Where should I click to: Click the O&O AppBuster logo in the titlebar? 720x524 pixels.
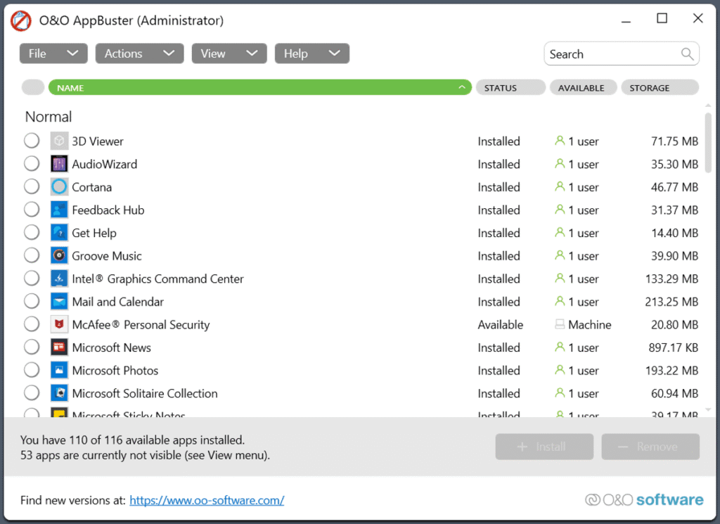20,20
